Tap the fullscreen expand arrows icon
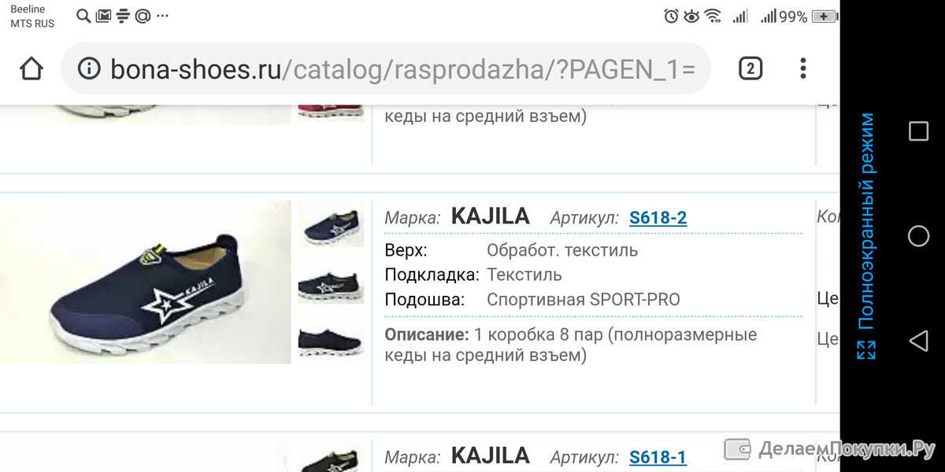This screenshot has width=945, height=472. click(866, 350)
